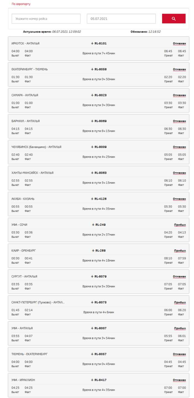Click the date field showing 05.07.2021
Image resolution: width=194 pixels, height=398 pixels.
coord(121,19)
